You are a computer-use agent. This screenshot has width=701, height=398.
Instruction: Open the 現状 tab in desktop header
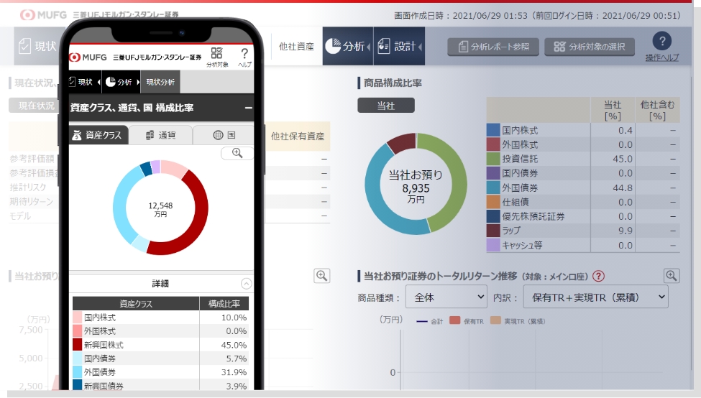(38, 46)
